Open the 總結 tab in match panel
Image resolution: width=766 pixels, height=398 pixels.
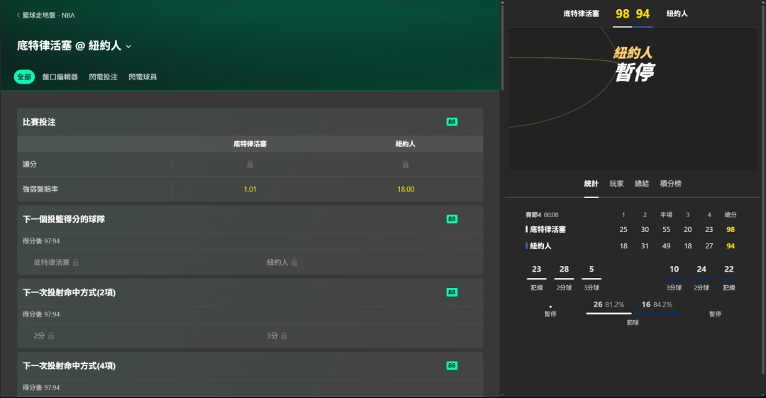(x=642, y=184)
